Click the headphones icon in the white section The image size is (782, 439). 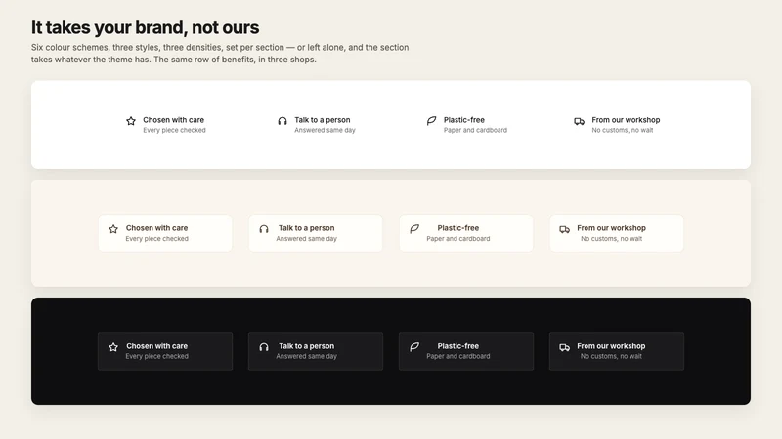coord(282,121)
